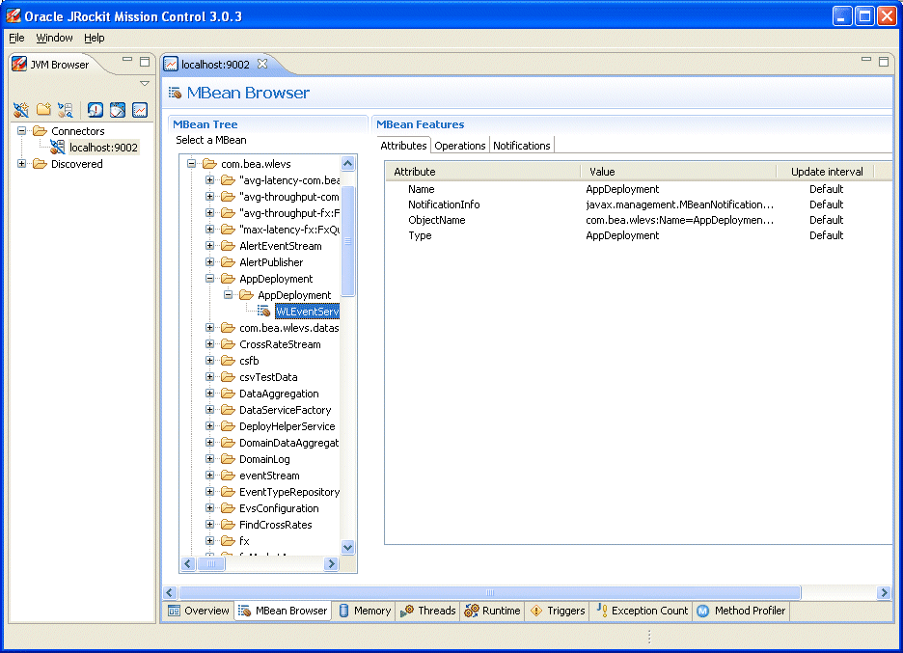Screen dimensions: 903x653
Task: Expand the DataAggregation node
Action: click(209, 394)
